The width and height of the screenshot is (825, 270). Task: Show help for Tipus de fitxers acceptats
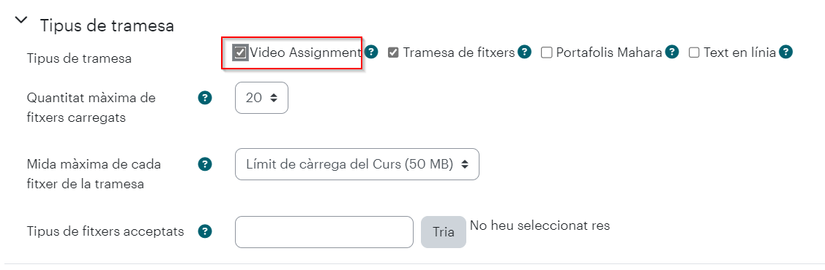click(x=205, y=231)
